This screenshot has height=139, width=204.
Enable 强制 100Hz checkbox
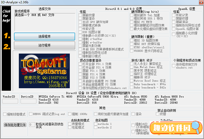click(69, 114)
